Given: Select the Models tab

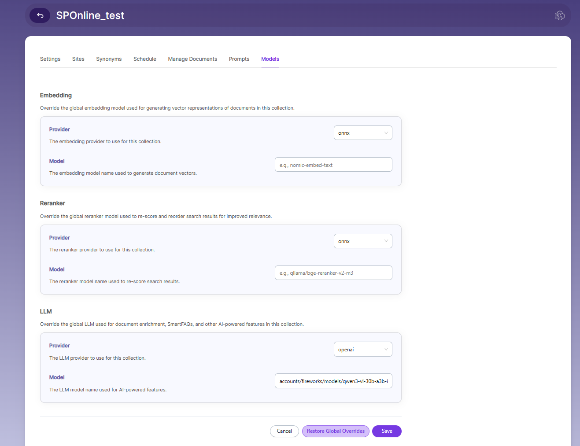Looking at the screenshot, I should point(270,59).
